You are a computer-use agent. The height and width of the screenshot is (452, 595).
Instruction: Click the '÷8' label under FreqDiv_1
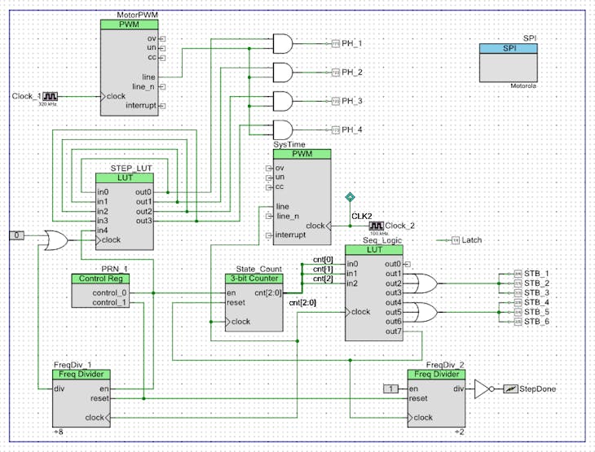59,432
